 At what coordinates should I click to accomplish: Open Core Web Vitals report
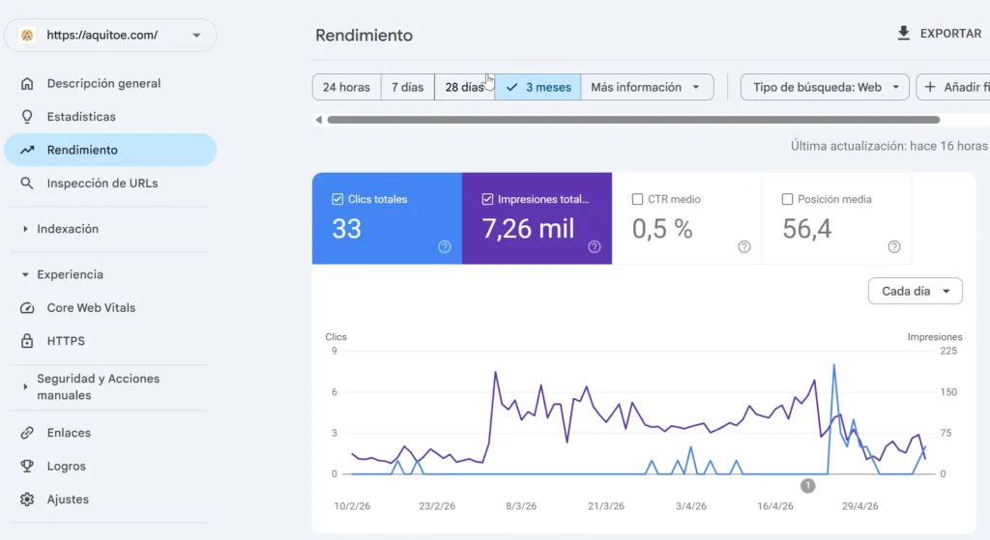coord(110,308)
